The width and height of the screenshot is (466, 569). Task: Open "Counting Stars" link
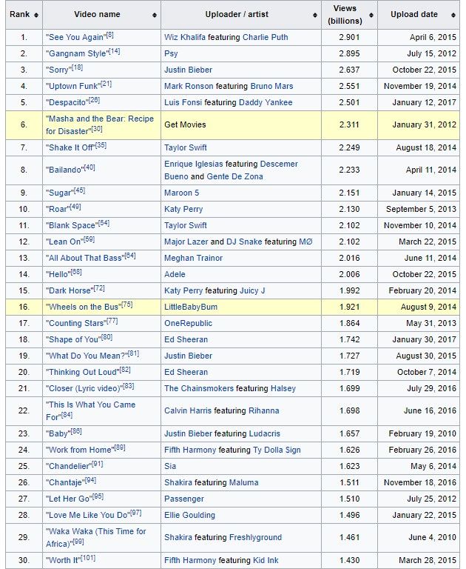[76, 324]
